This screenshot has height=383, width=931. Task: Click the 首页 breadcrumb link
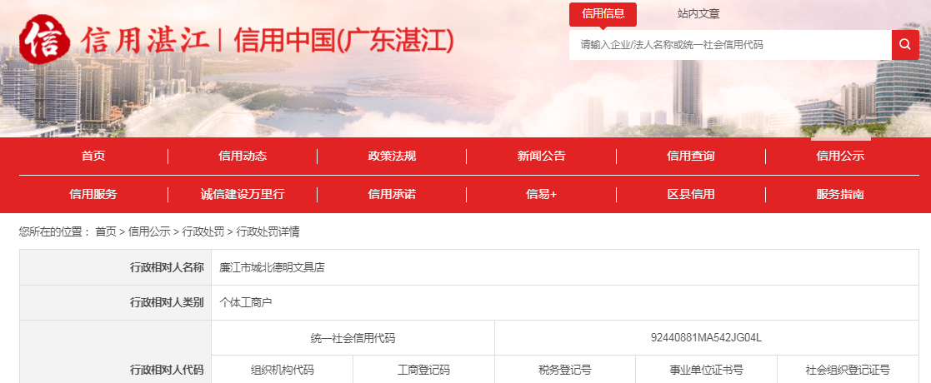106,231
